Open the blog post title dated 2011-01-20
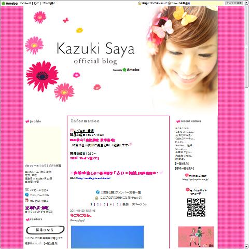The image size is (249, 249). pyautogui.click(x=81, y=215)
